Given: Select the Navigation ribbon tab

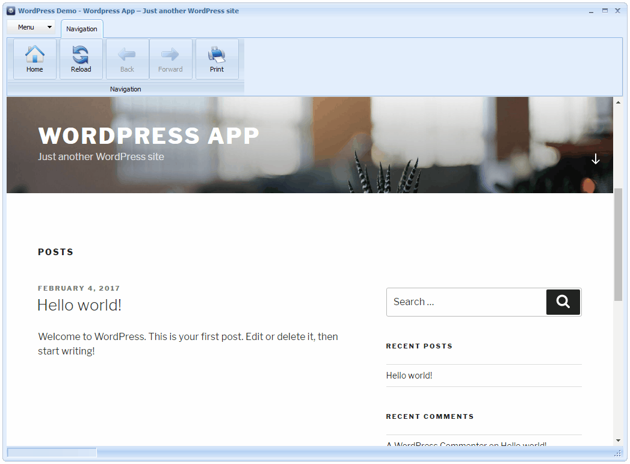Looking at the screenshot, I should point(82,29).
